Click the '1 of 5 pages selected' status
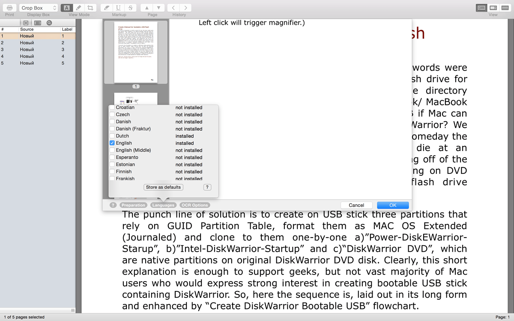The width and height of the screenshot is (514, 321). click(24, 317)
